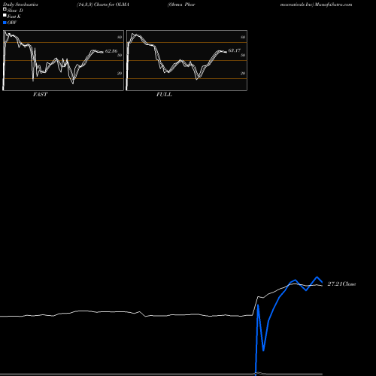
Task: Select the 'Fast K' legend label
Action: pos(14,17)
